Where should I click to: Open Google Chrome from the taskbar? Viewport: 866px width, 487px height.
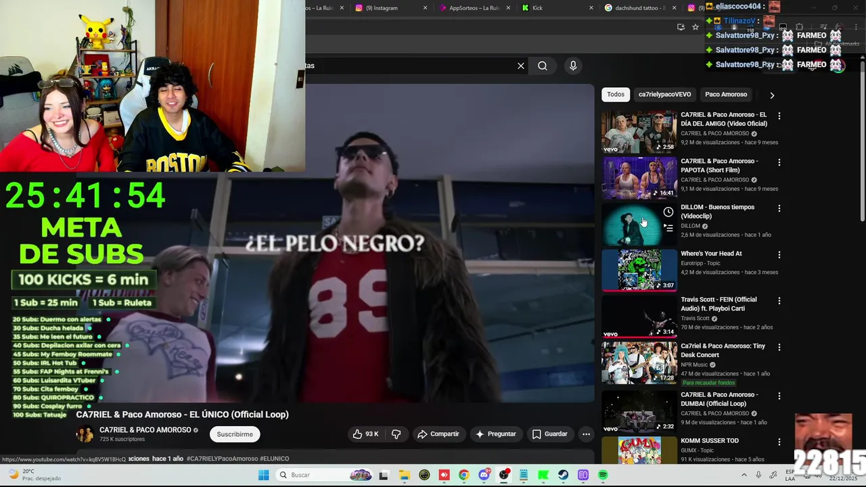pyautogui.click(x=463, y=475)
